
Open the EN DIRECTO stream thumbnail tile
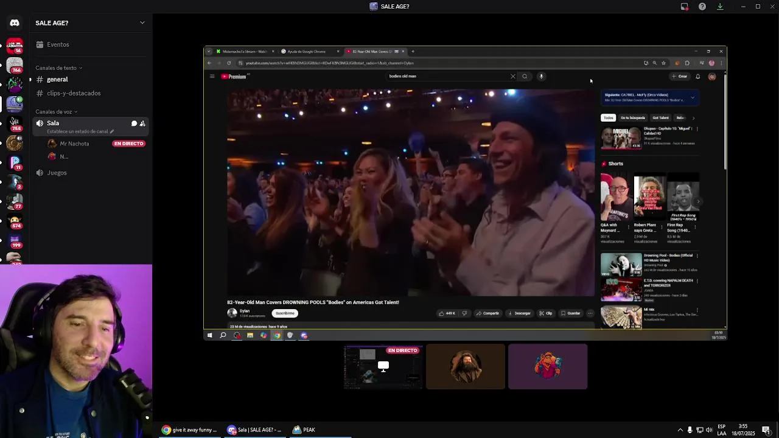click(383, 367)
